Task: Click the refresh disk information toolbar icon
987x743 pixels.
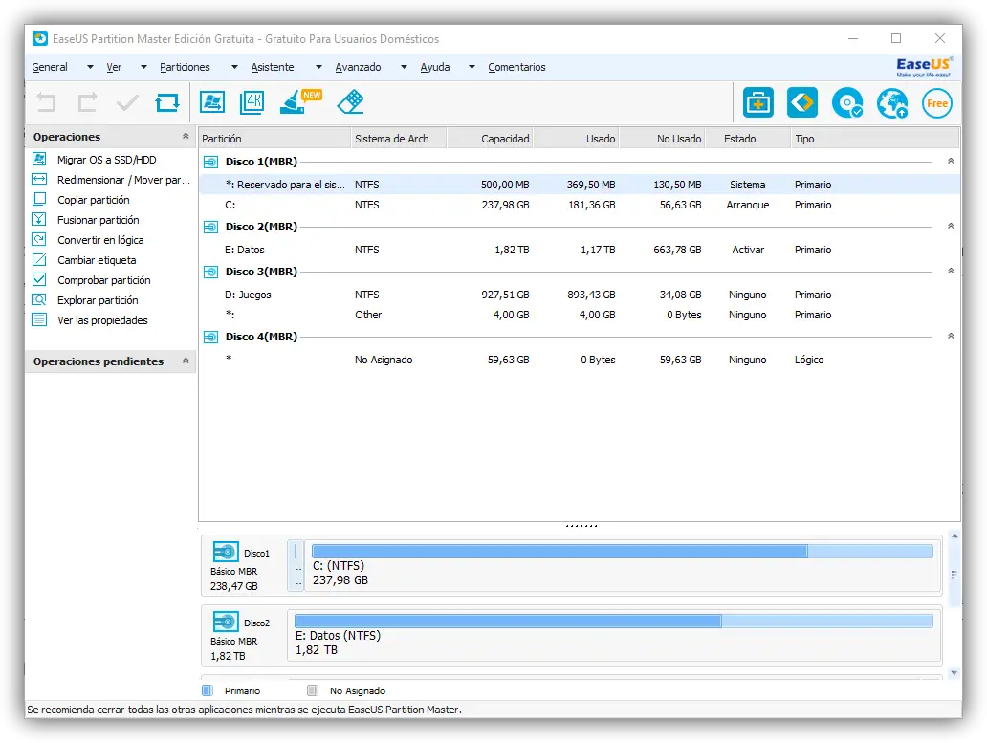Action: [167, 102]
